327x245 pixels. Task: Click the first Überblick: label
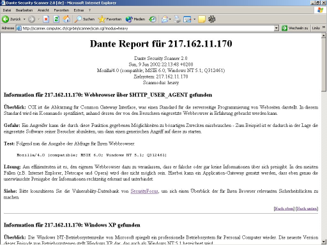click(x=15, y=107)
